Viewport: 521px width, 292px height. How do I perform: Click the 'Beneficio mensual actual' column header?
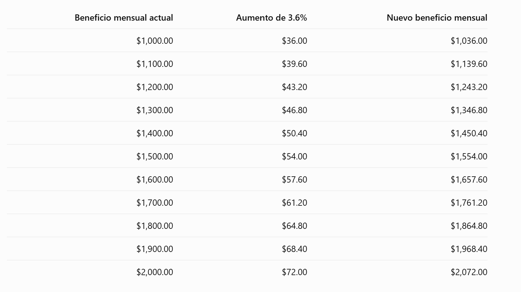(x=124, y=18)
